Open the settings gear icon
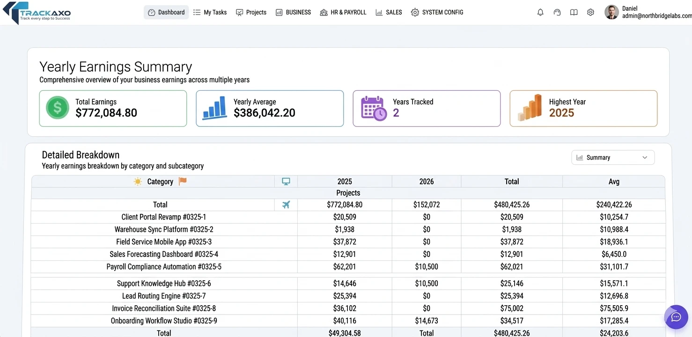Viewport: 692px width, 337px height. 590,12
